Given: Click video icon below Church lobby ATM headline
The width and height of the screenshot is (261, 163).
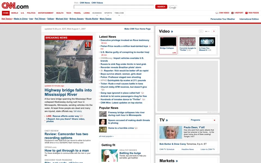Looking at the screenshot, I should point(103,90).
